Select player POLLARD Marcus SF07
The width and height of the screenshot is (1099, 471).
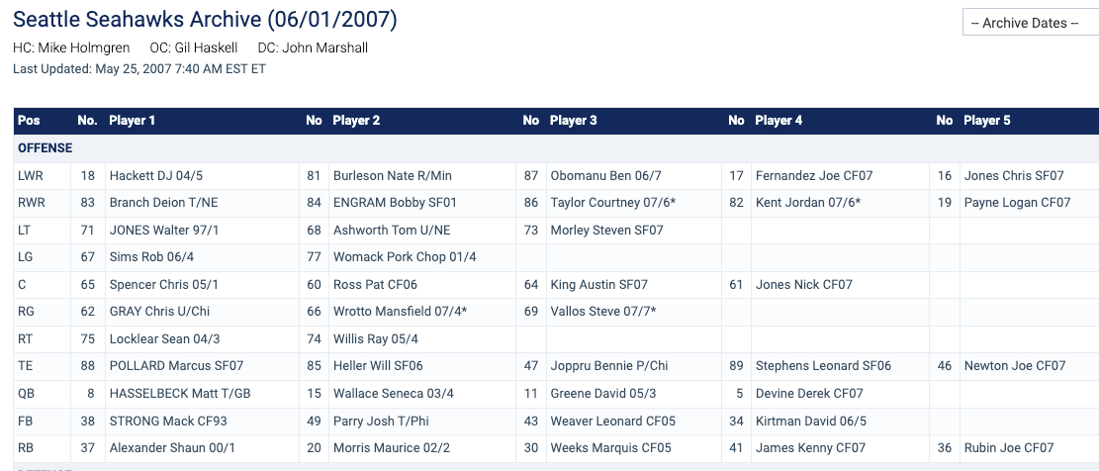click(176, 366)
